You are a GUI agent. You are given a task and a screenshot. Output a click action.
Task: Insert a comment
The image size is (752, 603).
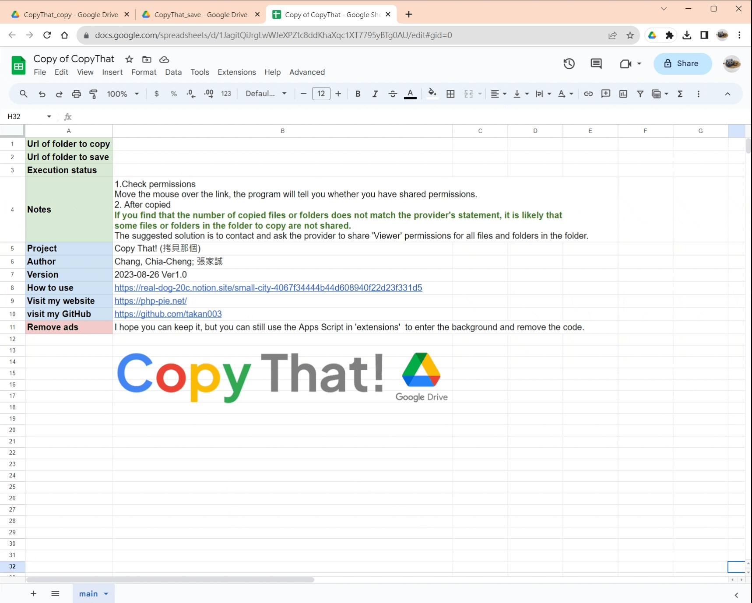[606, 94]
